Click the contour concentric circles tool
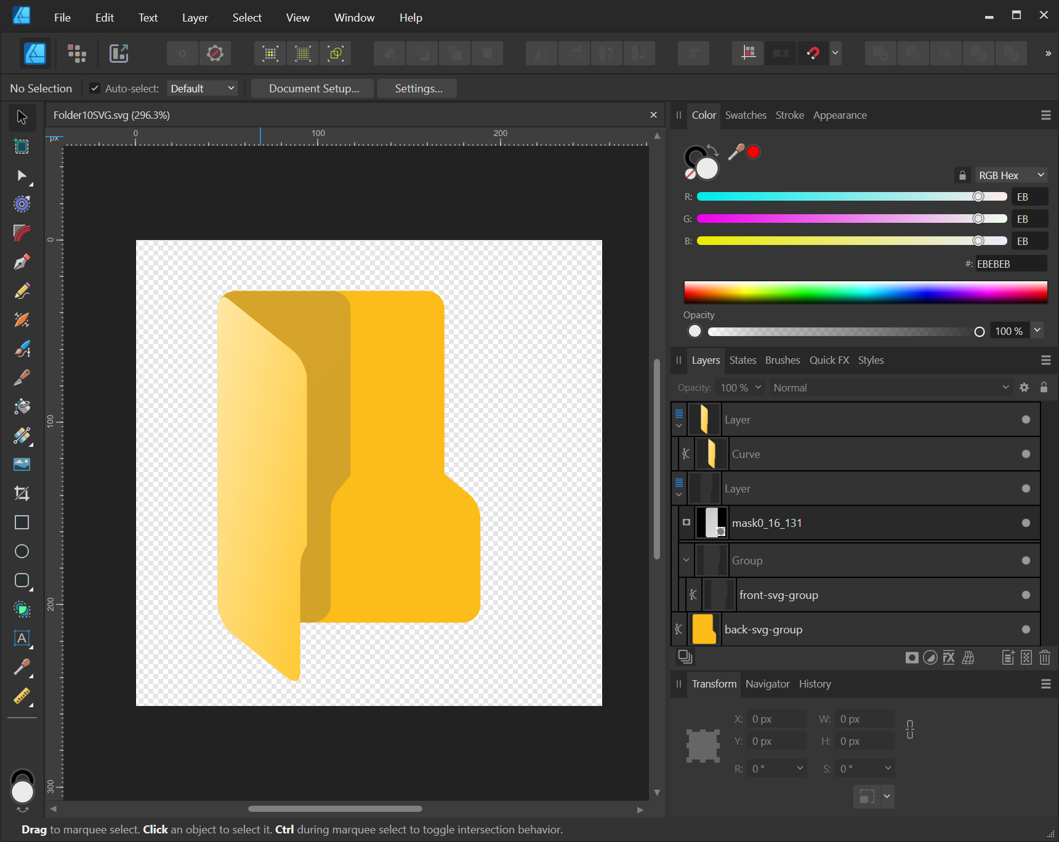 (22, 204)
